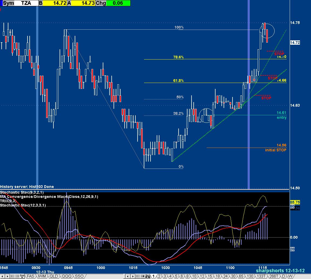Select the 1-minute interval tab
Image resolution: width=311 pixels, height=279 pixels.
[x=153, y=276]
